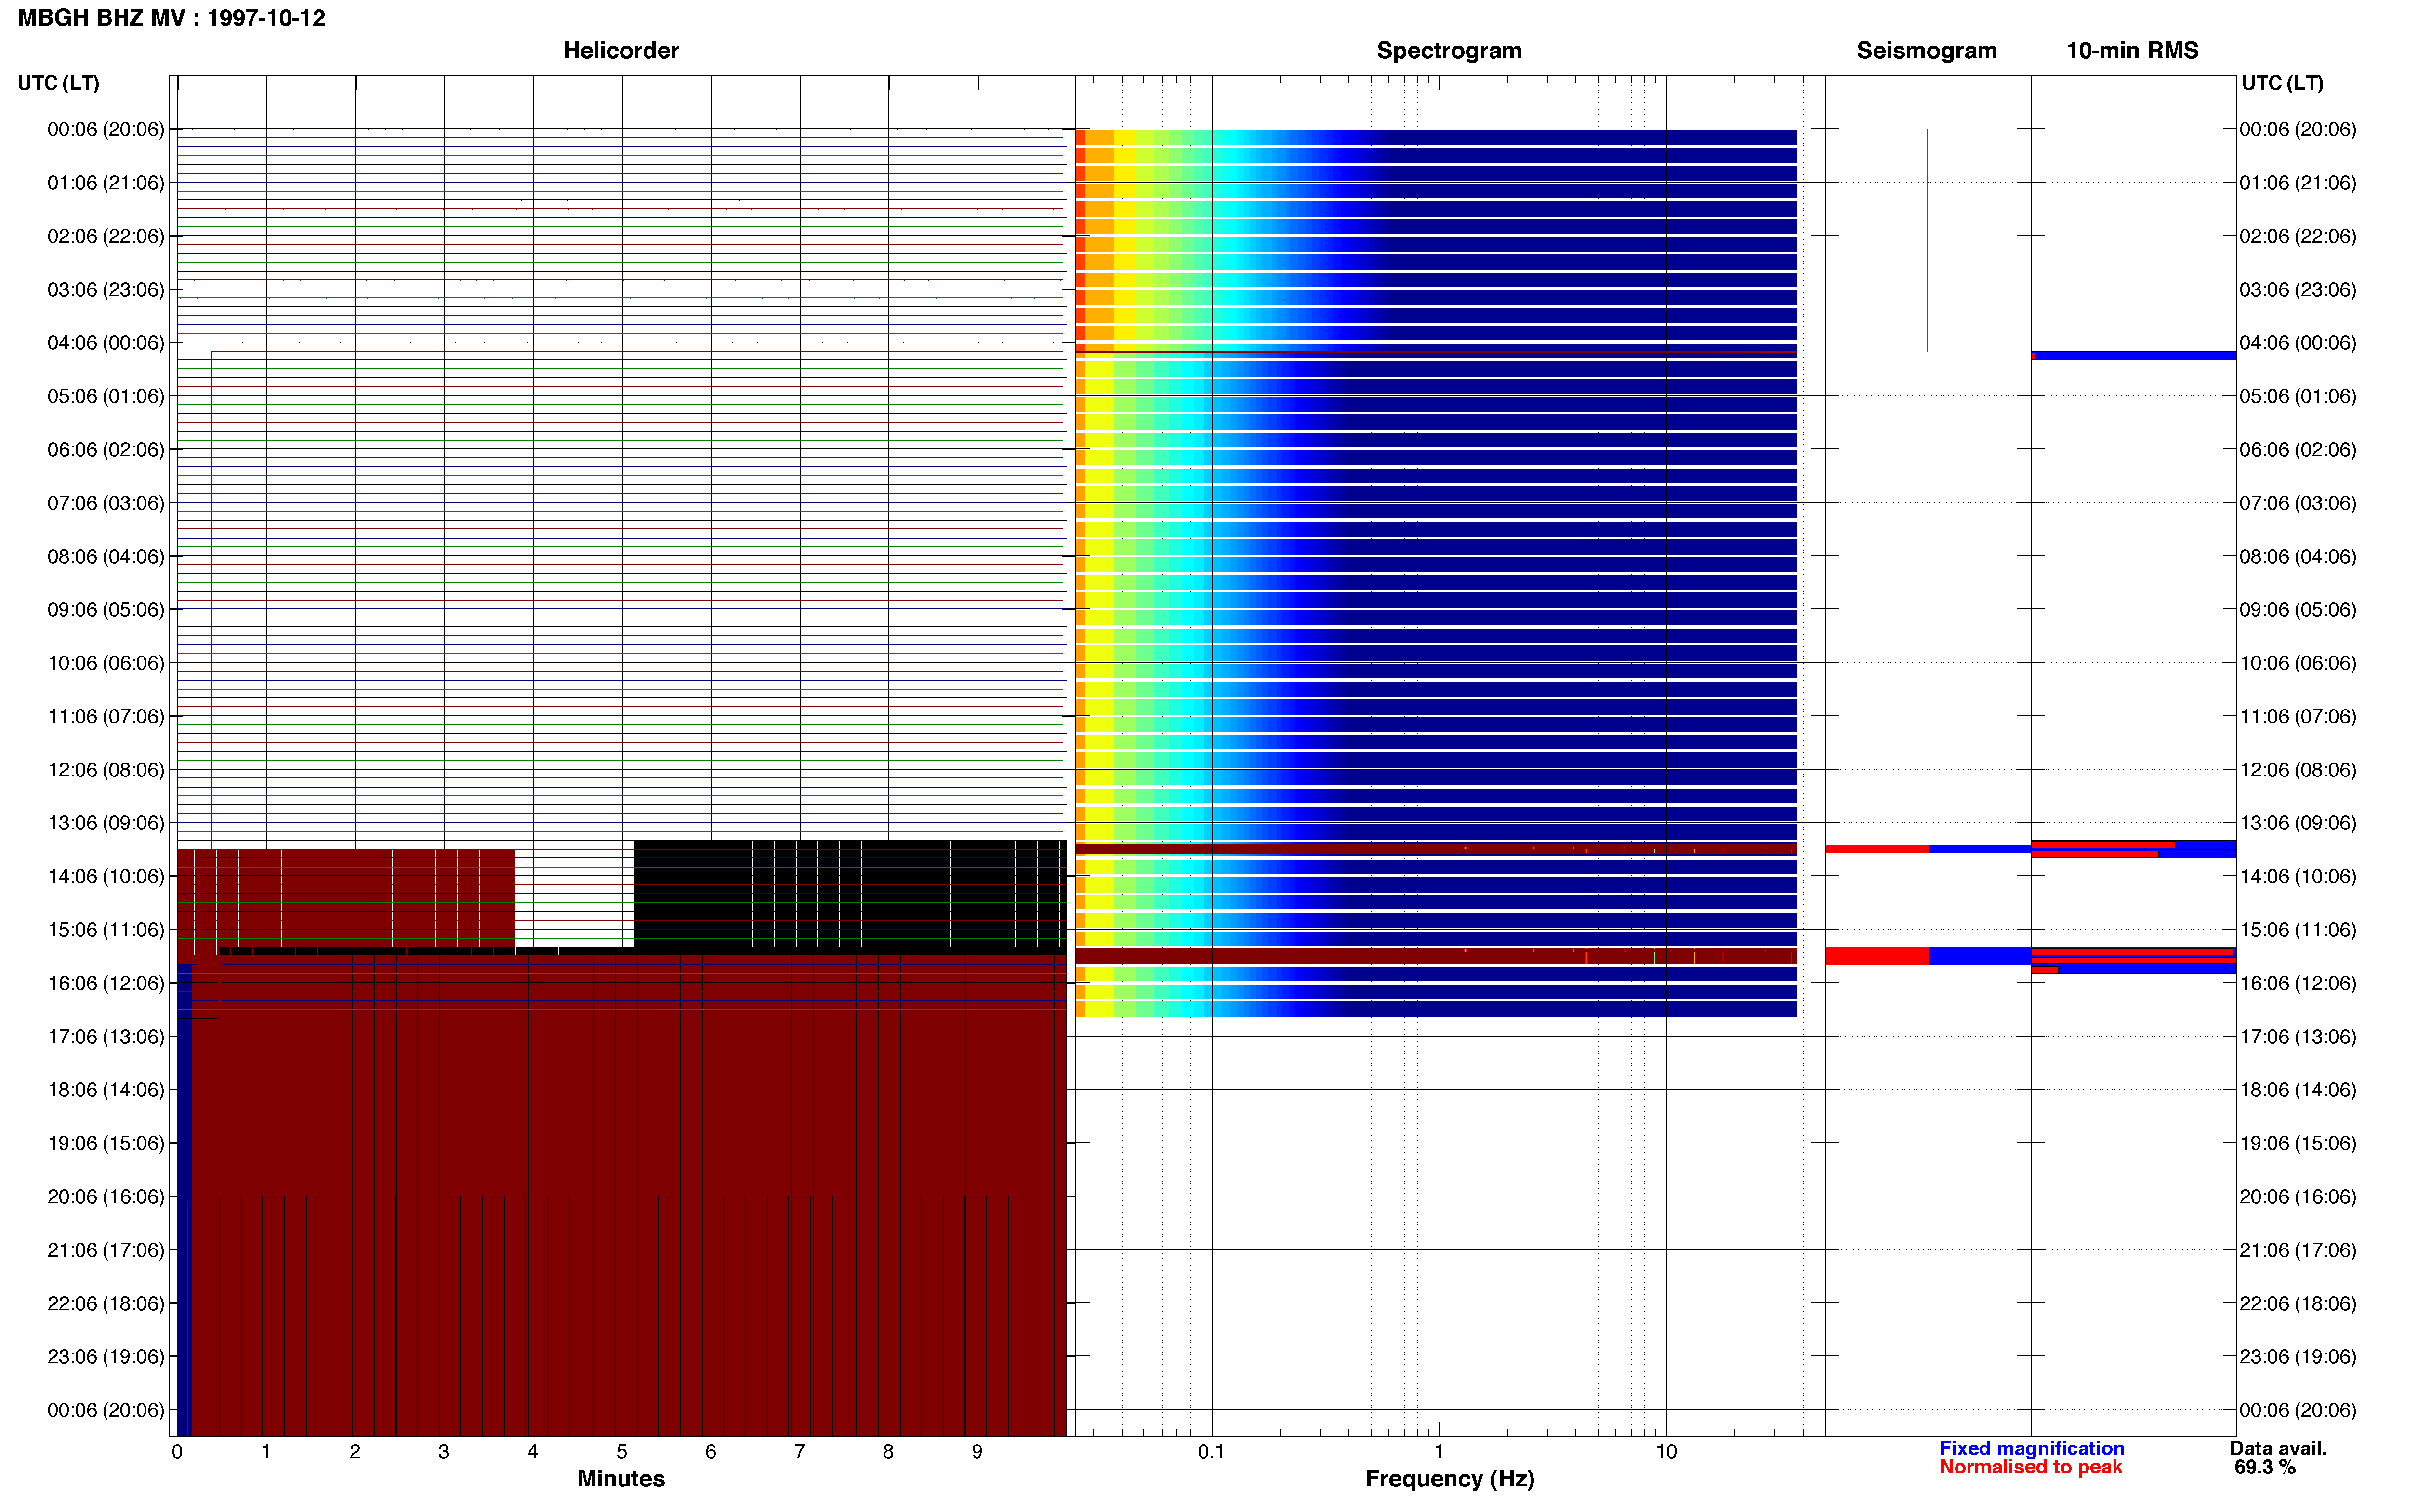Screen dimensions: 2418x1512
Task: Select the Seismogram panel heading
Action: click(x=1926, y=50)
